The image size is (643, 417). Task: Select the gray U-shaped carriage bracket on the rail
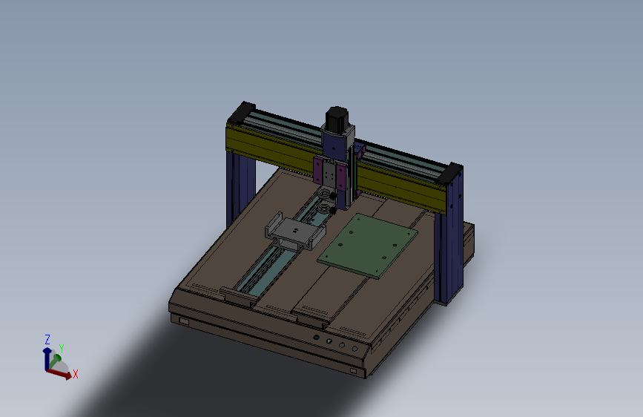(x=295, y=231)
